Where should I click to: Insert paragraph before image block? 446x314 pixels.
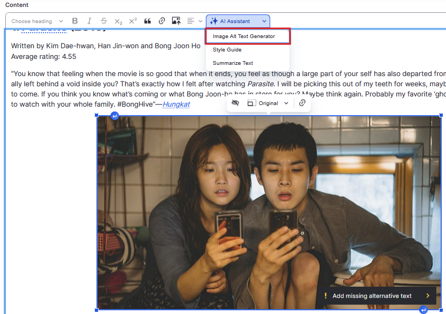(115, 116)
